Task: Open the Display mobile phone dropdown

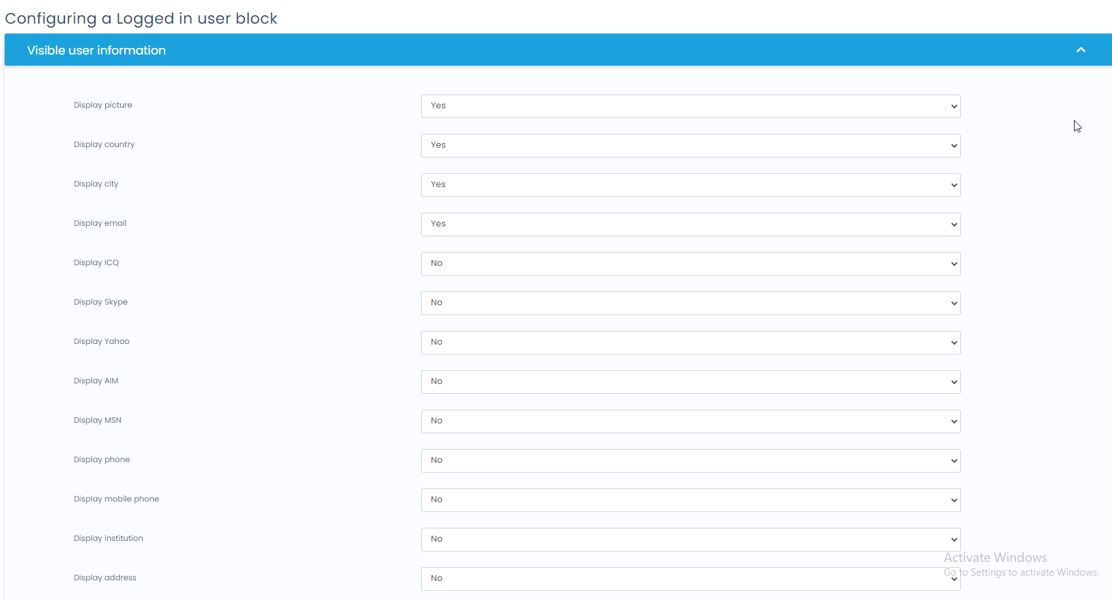Action: tap(690, 500)
